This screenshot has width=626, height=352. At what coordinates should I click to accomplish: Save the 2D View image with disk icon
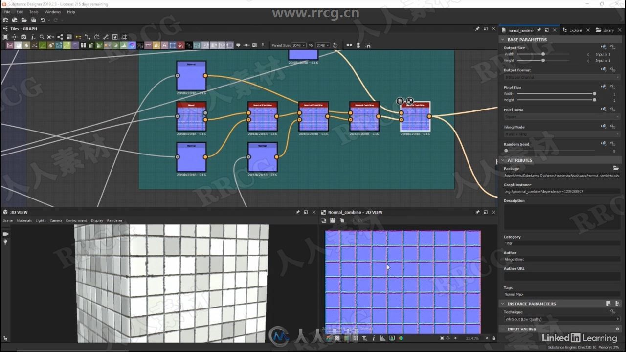pos(333,220)
